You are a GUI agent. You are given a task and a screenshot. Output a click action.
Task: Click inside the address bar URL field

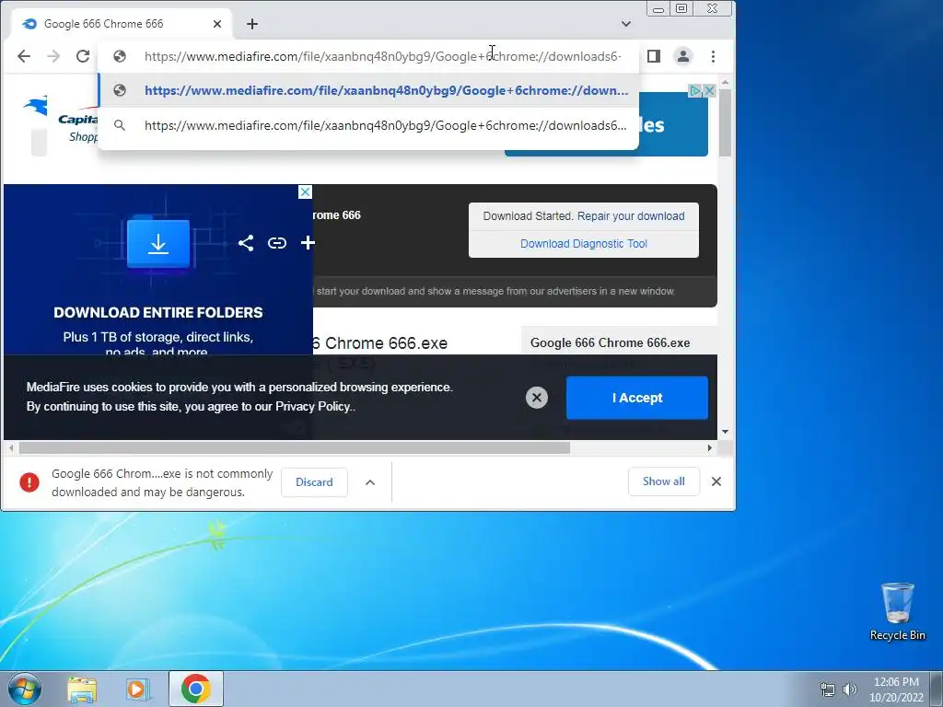(x=382, y=56)
